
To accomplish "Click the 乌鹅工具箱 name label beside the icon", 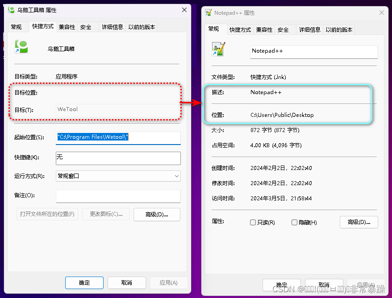I will tap(61, 49).
